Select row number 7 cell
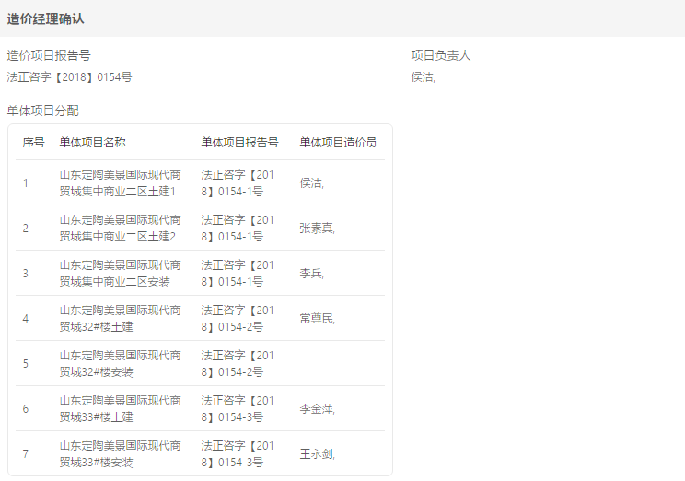This screenshot has width=685, height=481. (26, 454)
